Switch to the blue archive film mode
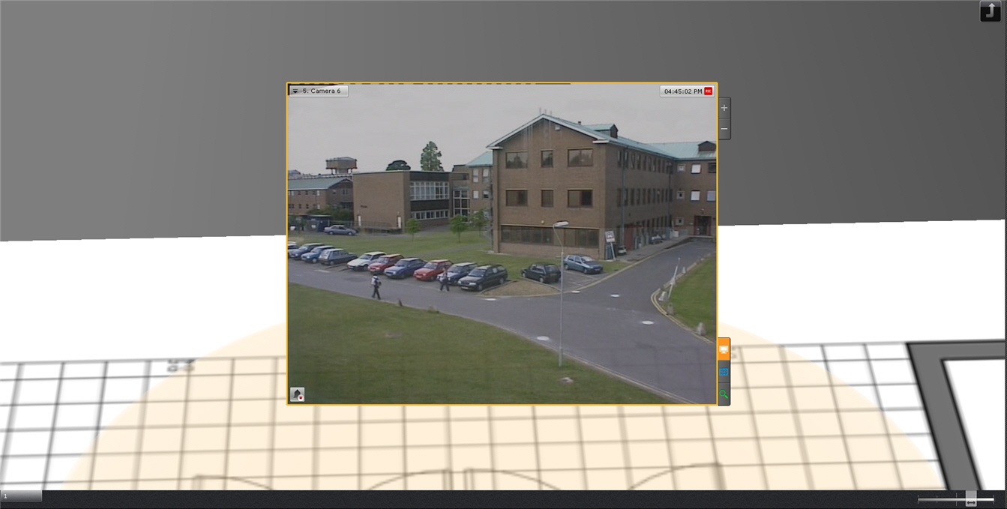 (x=724, y=372)
